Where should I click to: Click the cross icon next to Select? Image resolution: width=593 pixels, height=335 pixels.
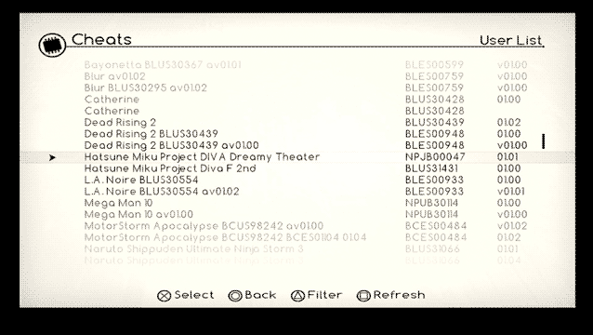point(165,296)
